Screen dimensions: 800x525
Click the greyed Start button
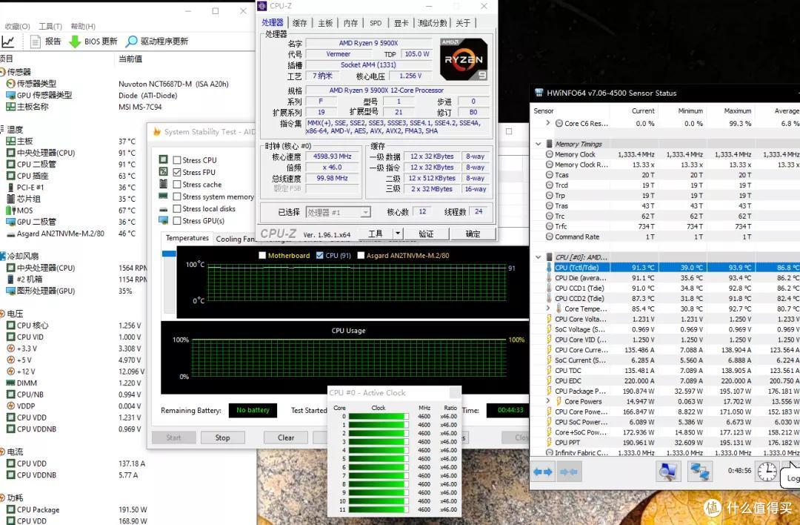click(x=173, y=437)
